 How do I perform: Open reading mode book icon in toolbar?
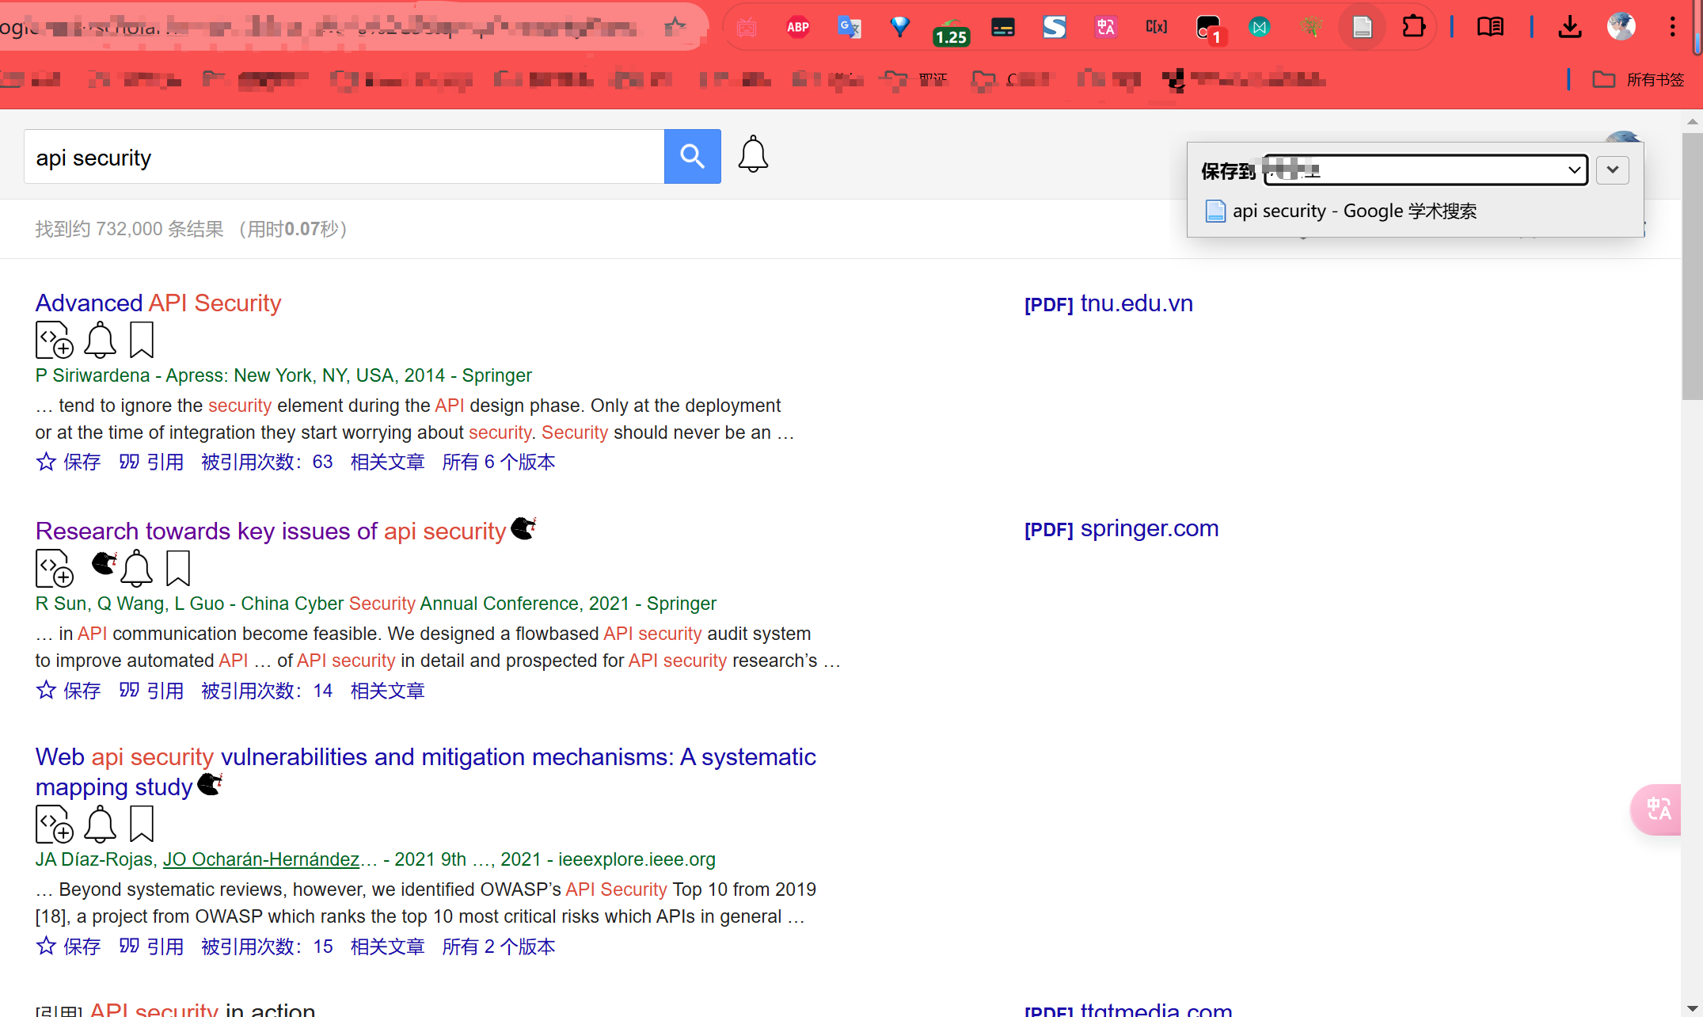1490,27
